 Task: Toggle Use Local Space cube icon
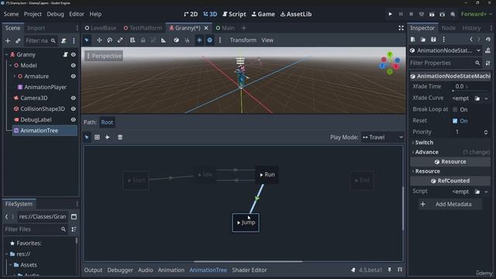click(x=176, y=40)
